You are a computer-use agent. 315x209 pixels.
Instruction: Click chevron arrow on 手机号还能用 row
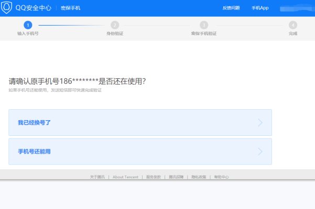tap(260, 152)
